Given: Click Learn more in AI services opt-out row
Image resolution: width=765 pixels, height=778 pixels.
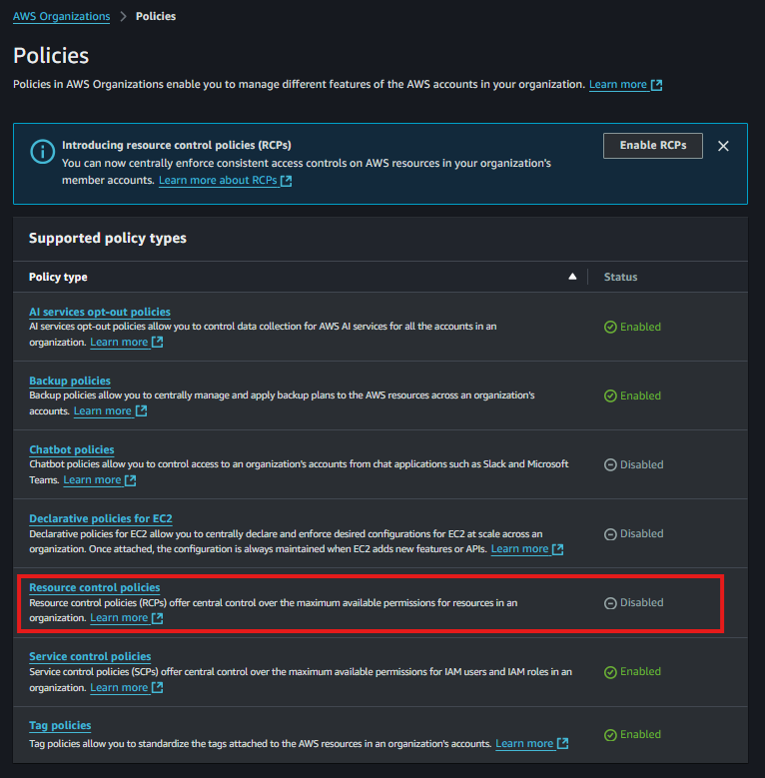Looking at the screenshot, I should [119, 342].
